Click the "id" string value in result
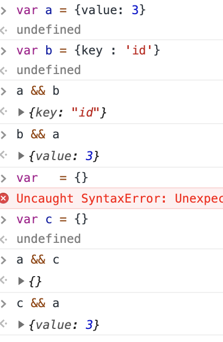Image resolution: width=223 pixels, height=342 pixels. (85, 113)
